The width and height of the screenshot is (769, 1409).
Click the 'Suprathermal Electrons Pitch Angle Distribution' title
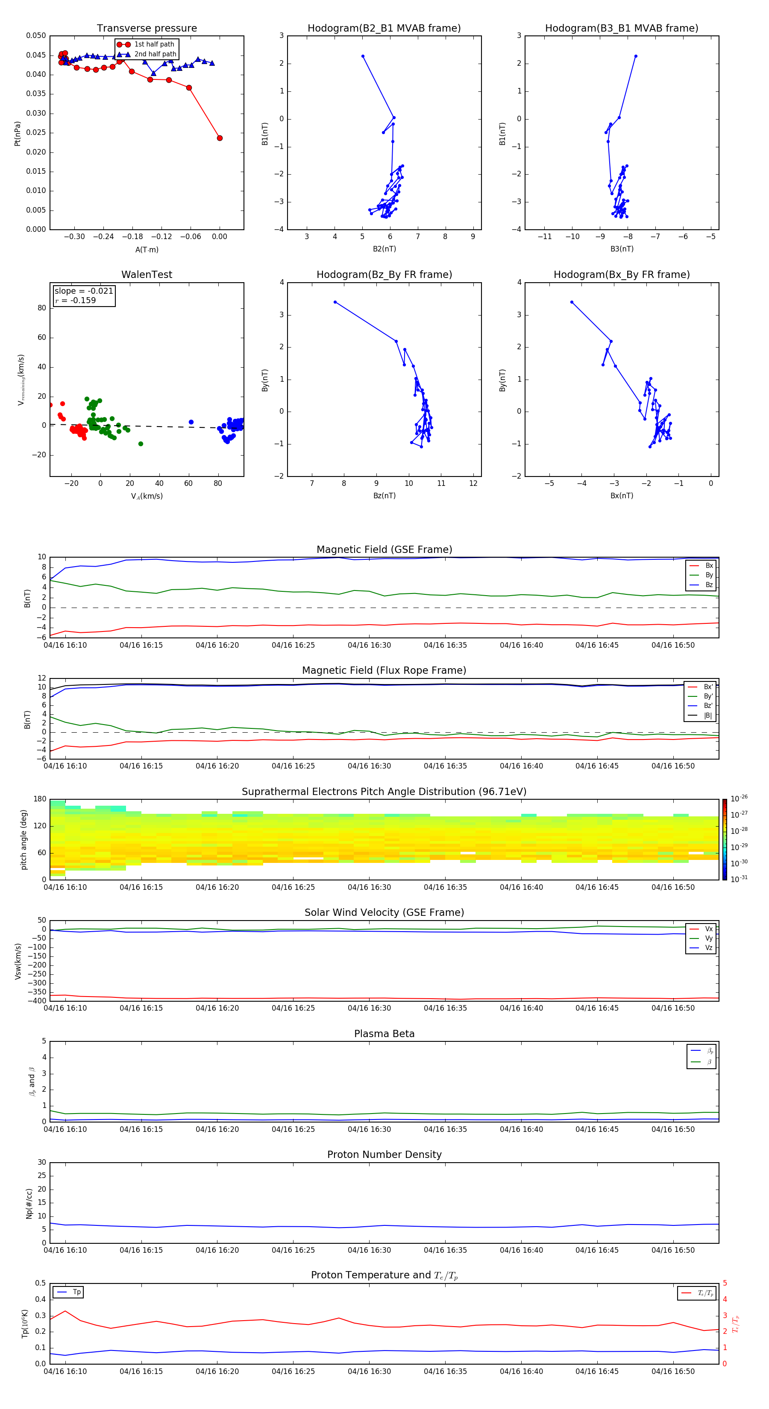[x=384, y=792]
